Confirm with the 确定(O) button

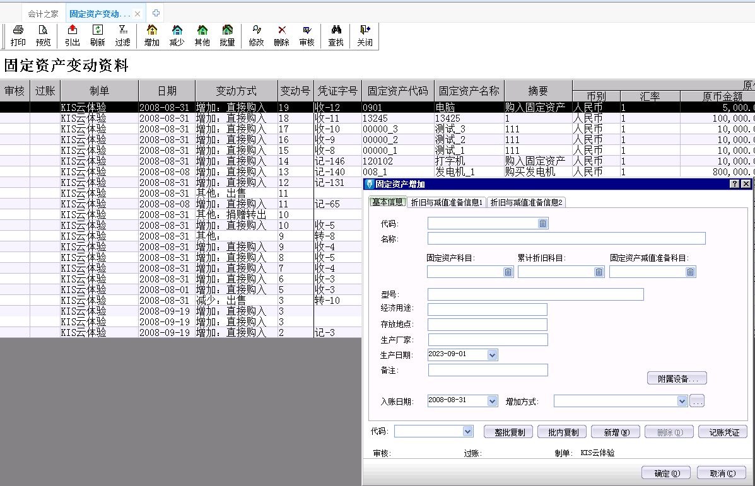point(666,473)
